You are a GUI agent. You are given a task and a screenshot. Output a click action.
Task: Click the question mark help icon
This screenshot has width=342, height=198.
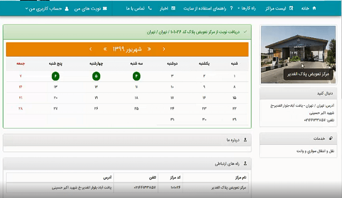click(232, 8)
